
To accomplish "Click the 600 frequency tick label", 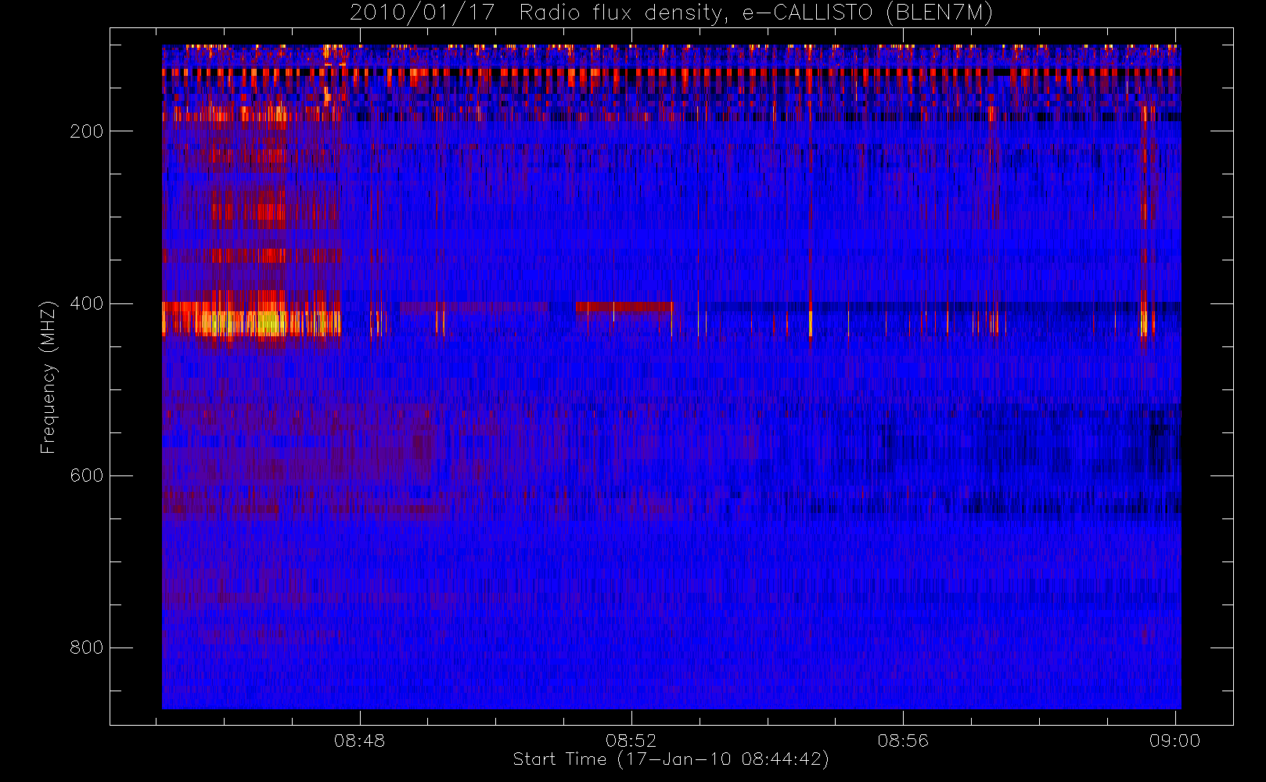I will 86,475.
